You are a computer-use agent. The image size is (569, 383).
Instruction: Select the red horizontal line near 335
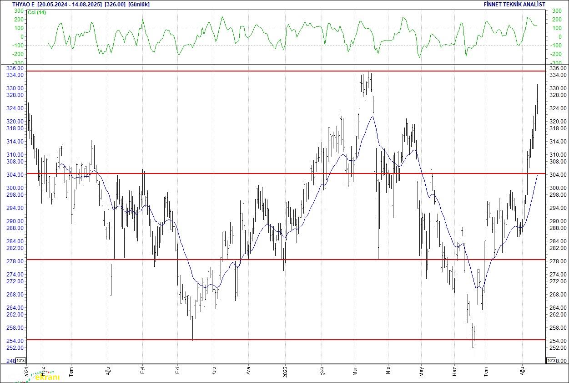(x=286, y=71)
